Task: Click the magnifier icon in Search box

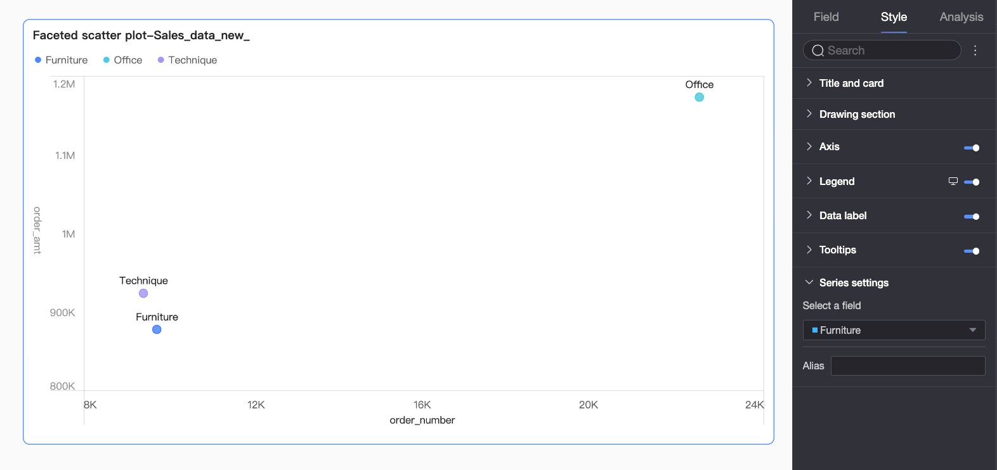Action: point(818,51)
